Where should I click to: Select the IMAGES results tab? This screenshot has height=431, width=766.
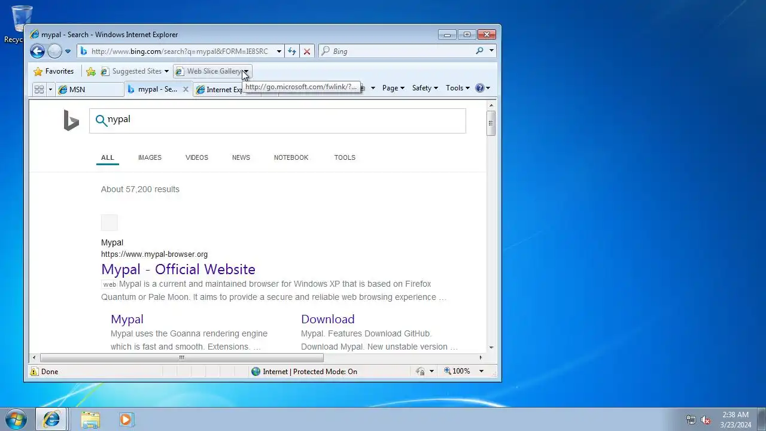click(x=150, y=157)
